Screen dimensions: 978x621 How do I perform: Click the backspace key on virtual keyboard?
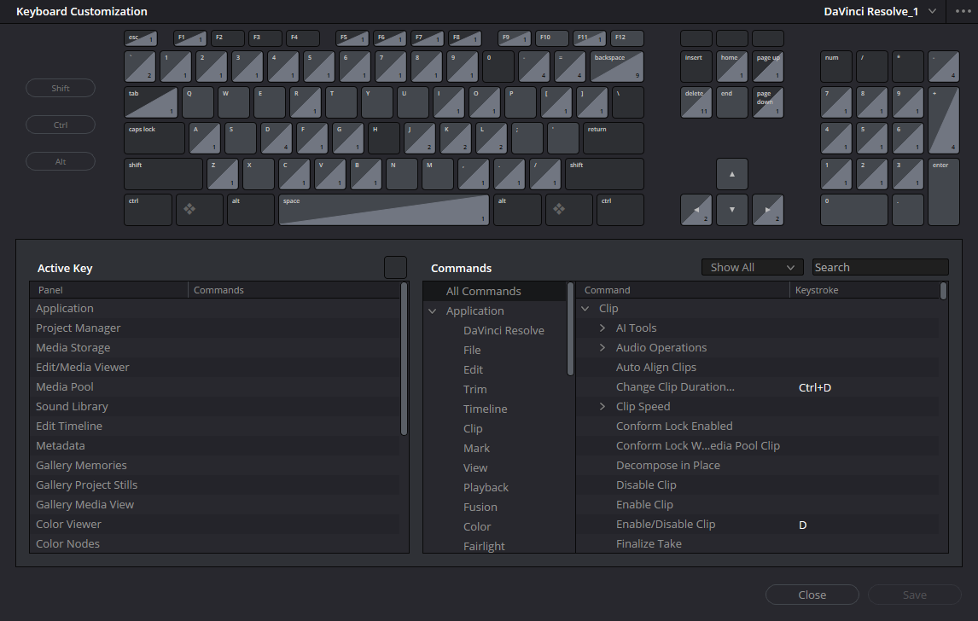coord(616,67)
